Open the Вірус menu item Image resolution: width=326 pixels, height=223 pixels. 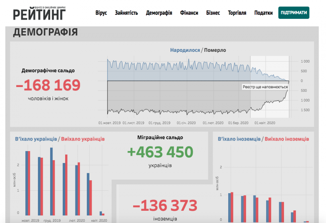(101, 13)
